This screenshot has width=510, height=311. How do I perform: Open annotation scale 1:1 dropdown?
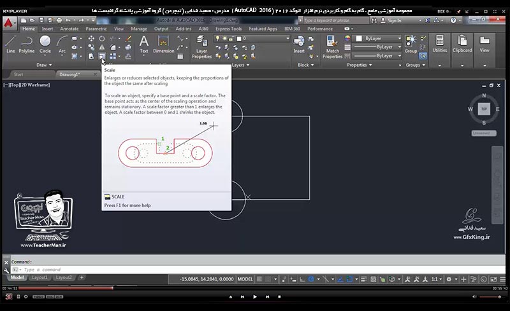click(437, 279)
